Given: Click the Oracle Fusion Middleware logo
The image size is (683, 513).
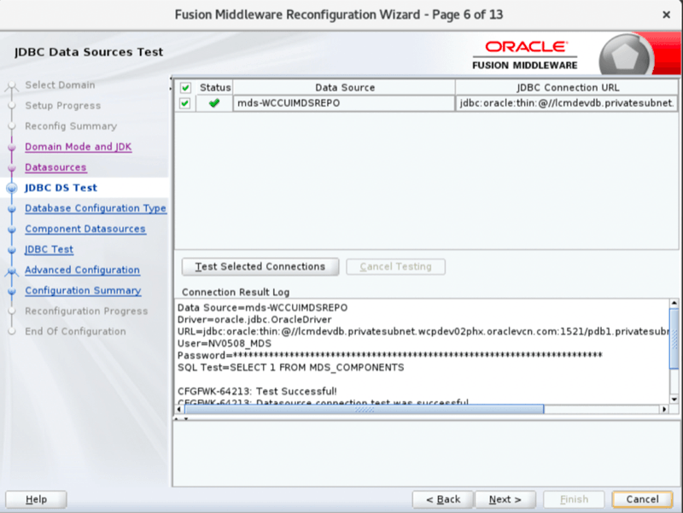Looking at the screenshot, I should coord(525,55).
